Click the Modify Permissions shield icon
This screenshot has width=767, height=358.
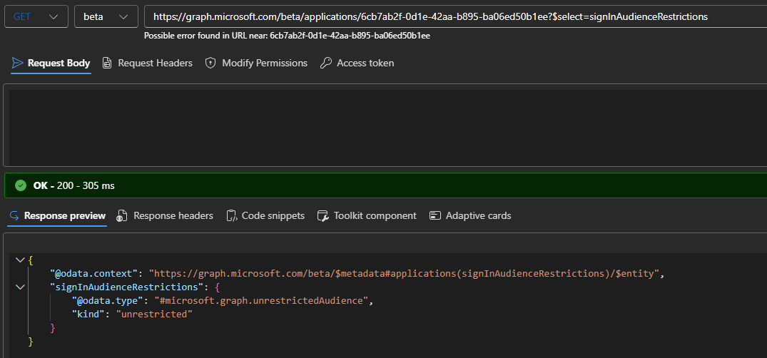click(x=210, y=63)
